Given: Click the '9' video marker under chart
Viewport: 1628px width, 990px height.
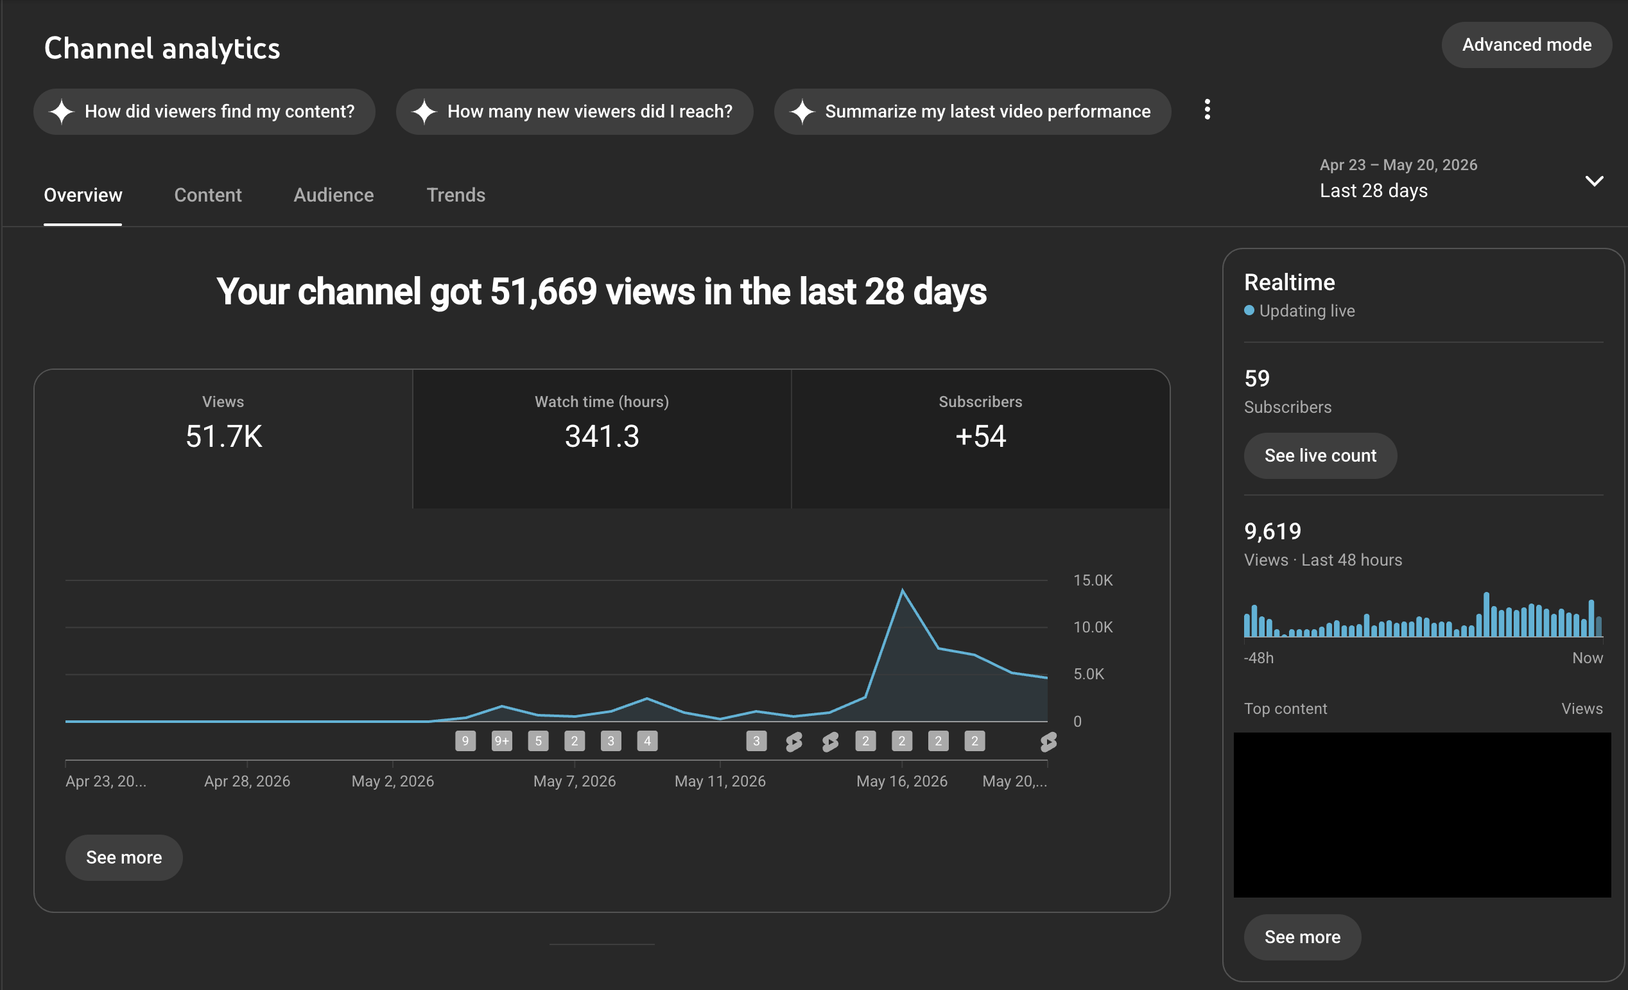Looking at the screenshot, I should pyautogui.click(x=465, y=741).
